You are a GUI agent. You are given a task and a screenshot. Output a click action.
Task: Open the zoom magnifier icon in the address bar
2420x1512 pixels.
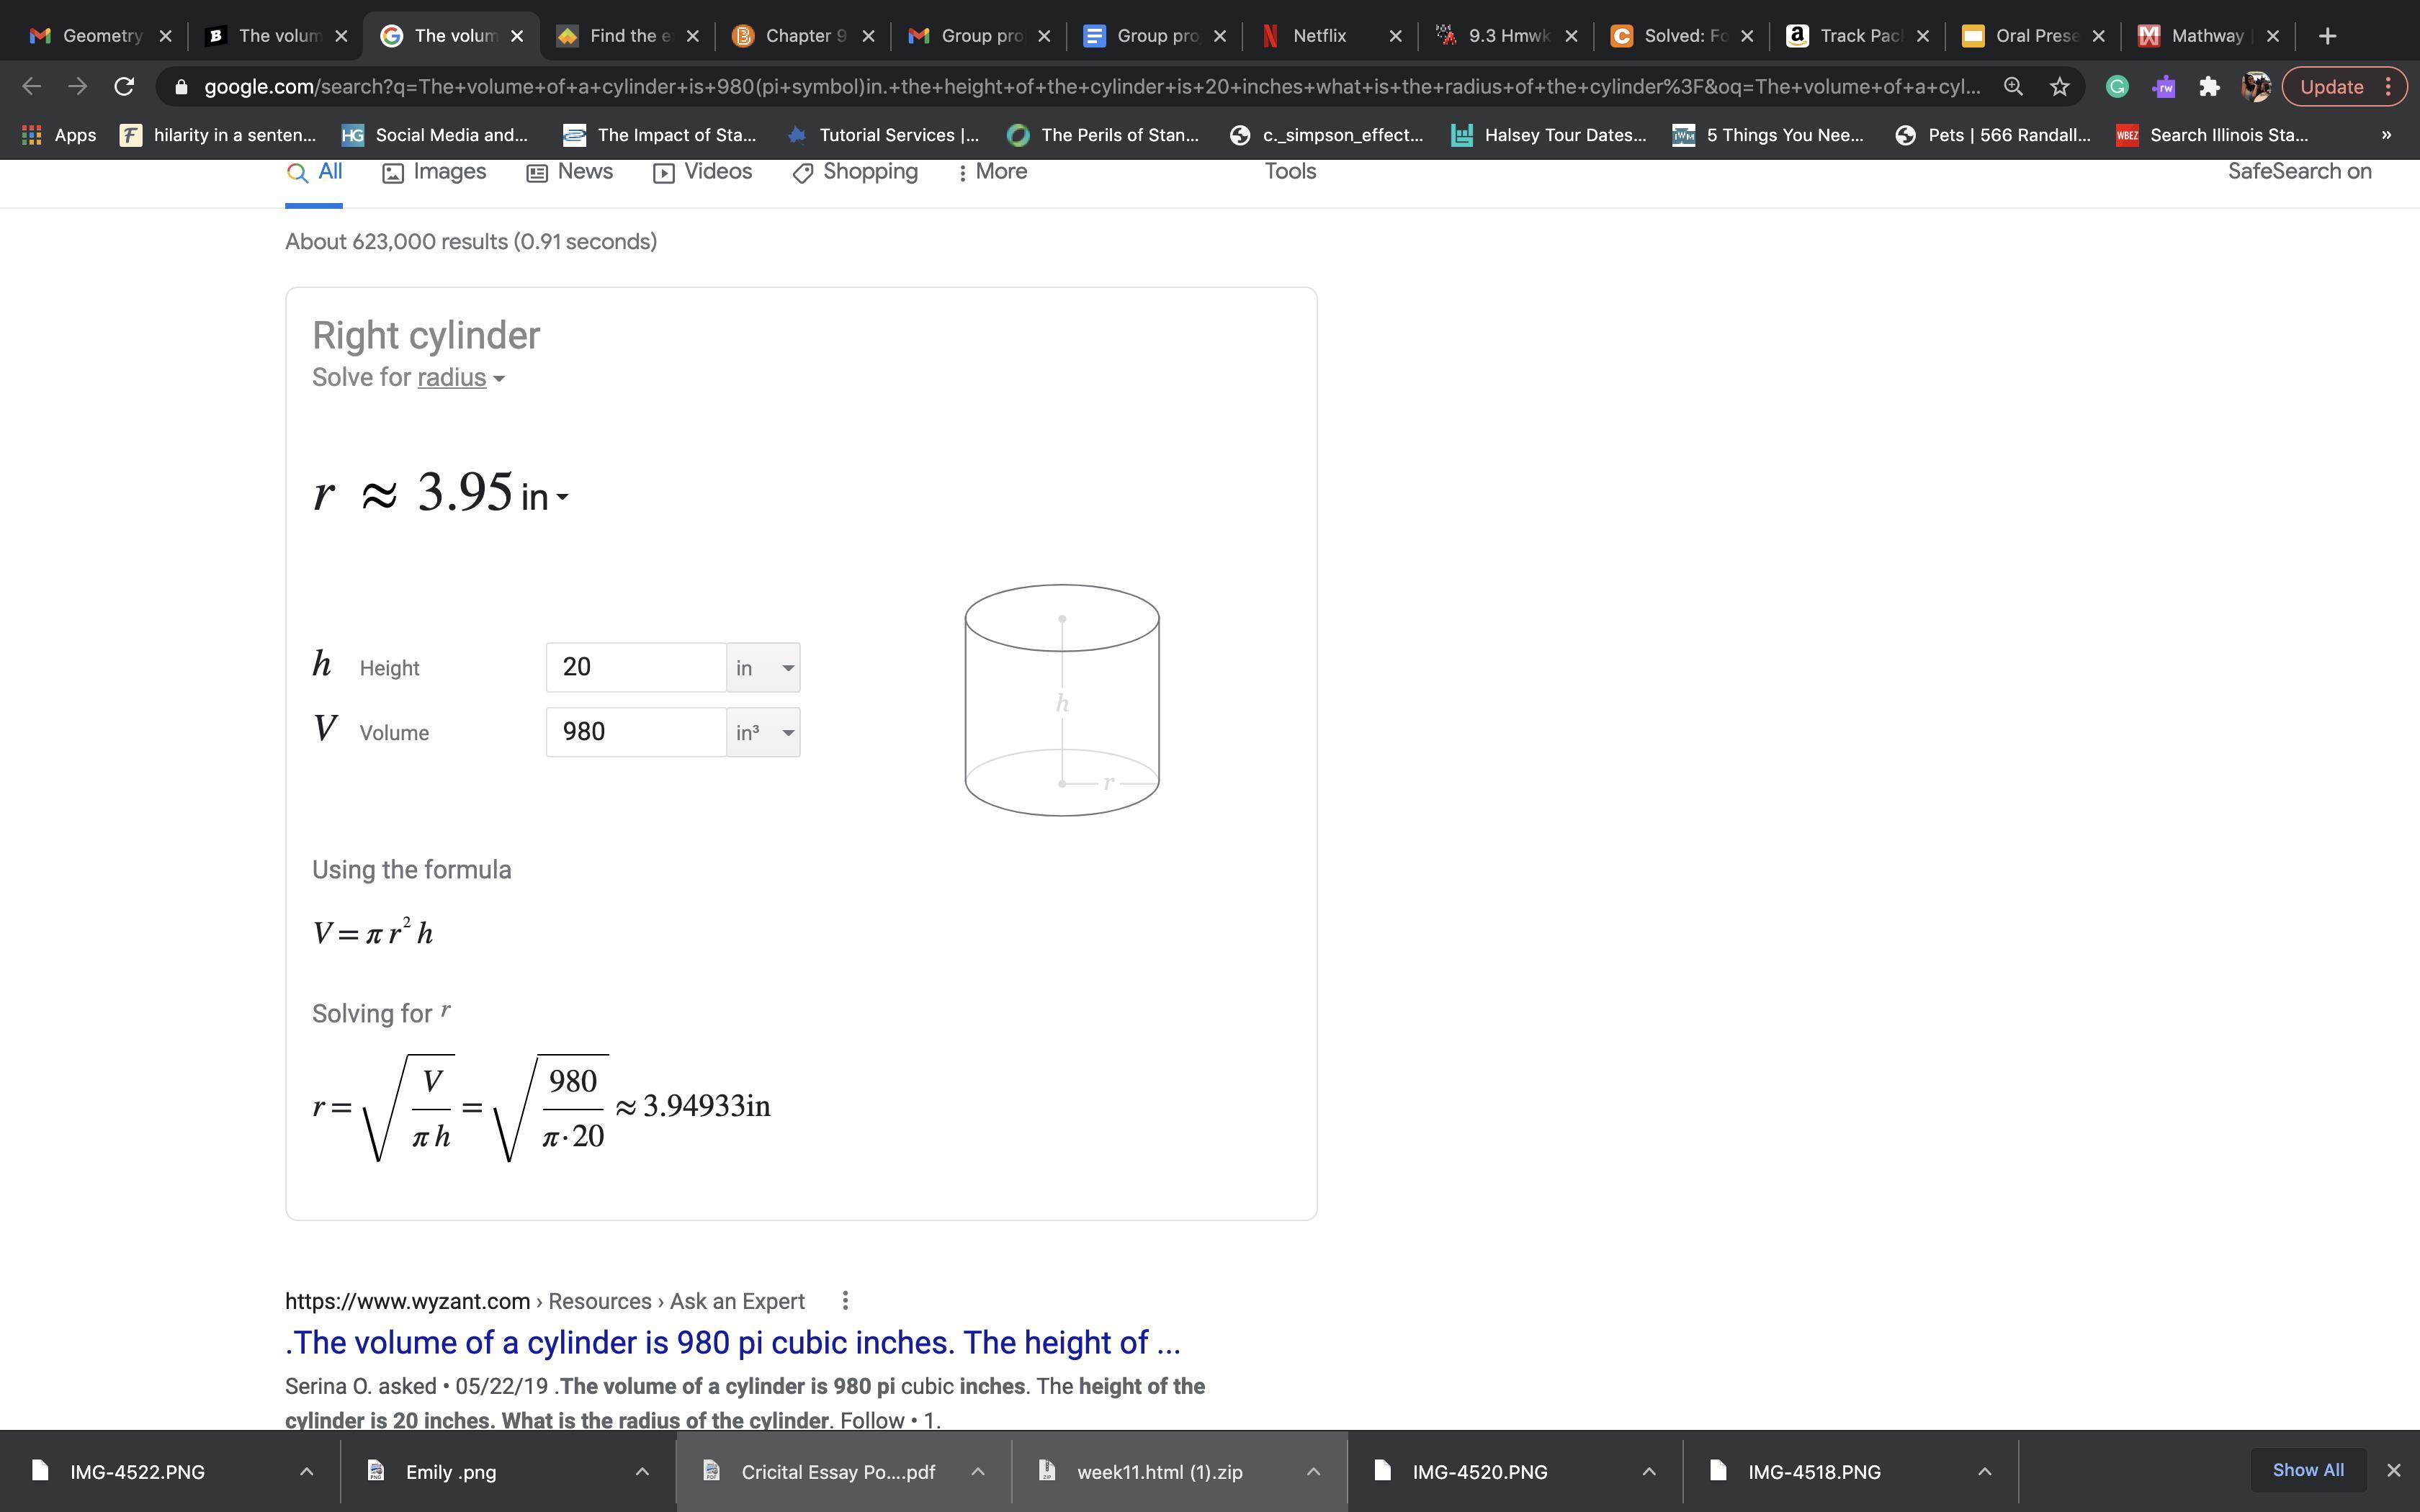(2013, 87)
